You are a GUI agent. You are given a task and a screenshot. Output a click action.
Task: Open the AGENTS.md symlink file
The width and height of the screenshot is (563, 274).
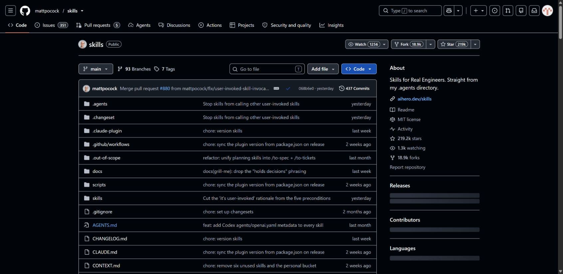pyautogui.click(x=105, y=225)
